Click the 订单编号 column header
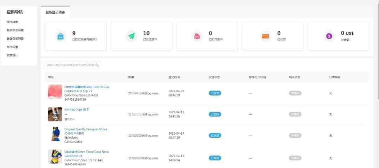Screen dimensions: 379x168 coord(335,77)
